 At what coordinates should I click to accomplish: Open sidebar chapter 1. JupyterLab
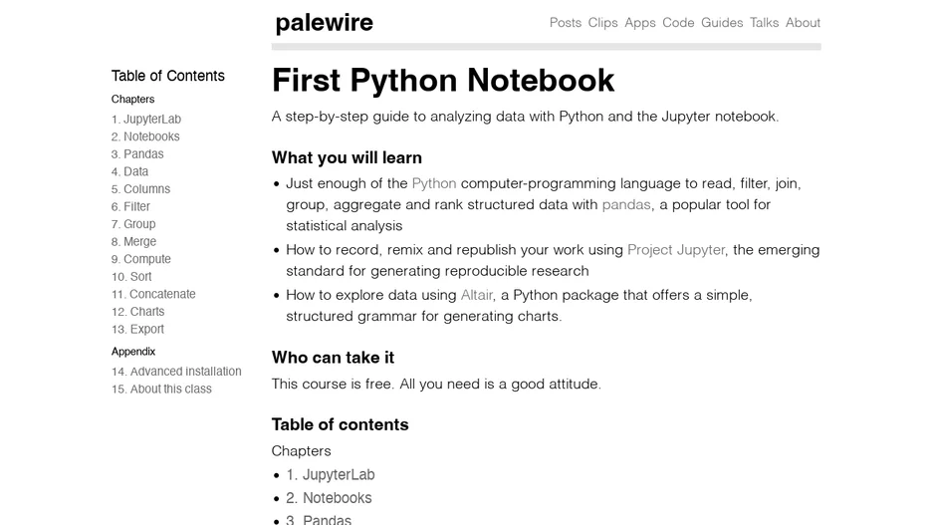coord(146,119)
